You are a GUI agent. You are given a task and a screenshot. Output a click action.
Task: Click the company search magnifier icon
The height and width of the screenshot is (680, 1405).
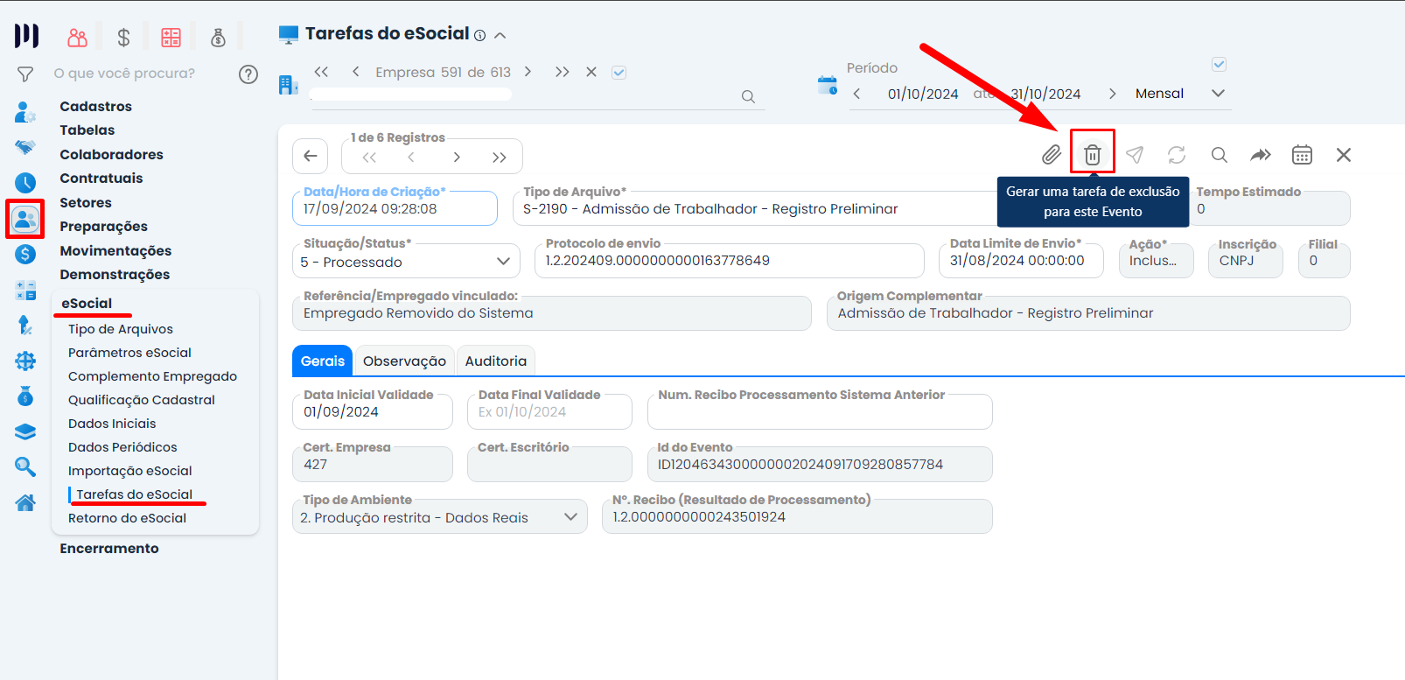pyautogui.click(x=748, y=96)
